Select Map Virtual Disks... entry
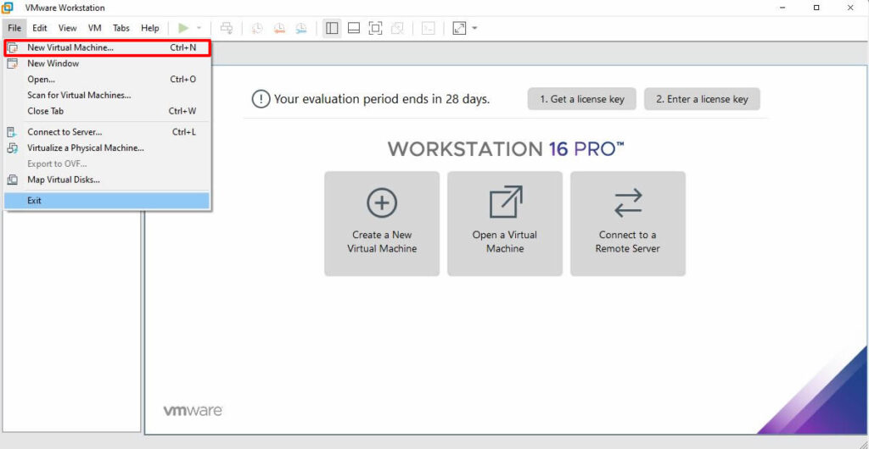 (x=108, y=180)
